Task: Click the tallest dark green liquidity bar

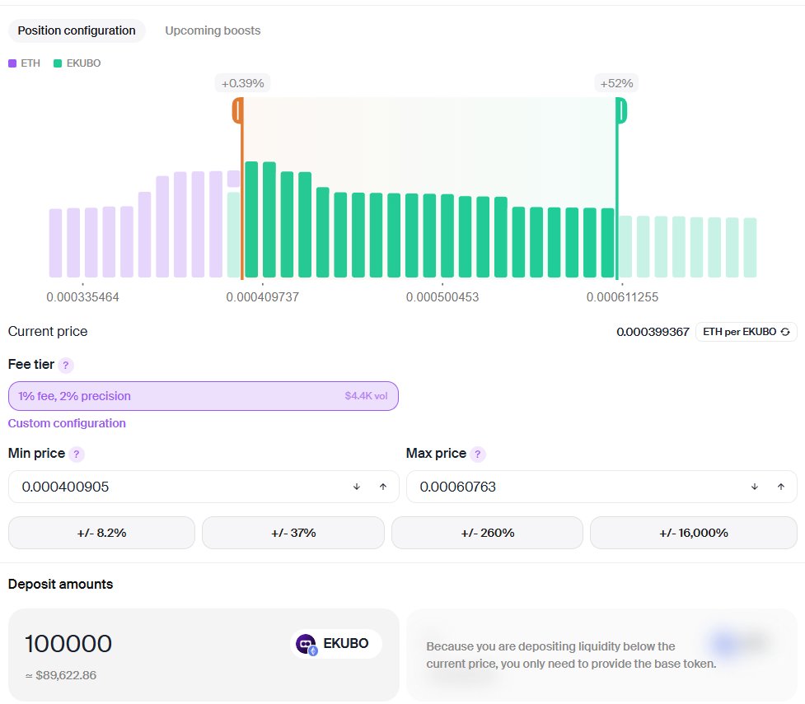Action: [x=251, y=220]
